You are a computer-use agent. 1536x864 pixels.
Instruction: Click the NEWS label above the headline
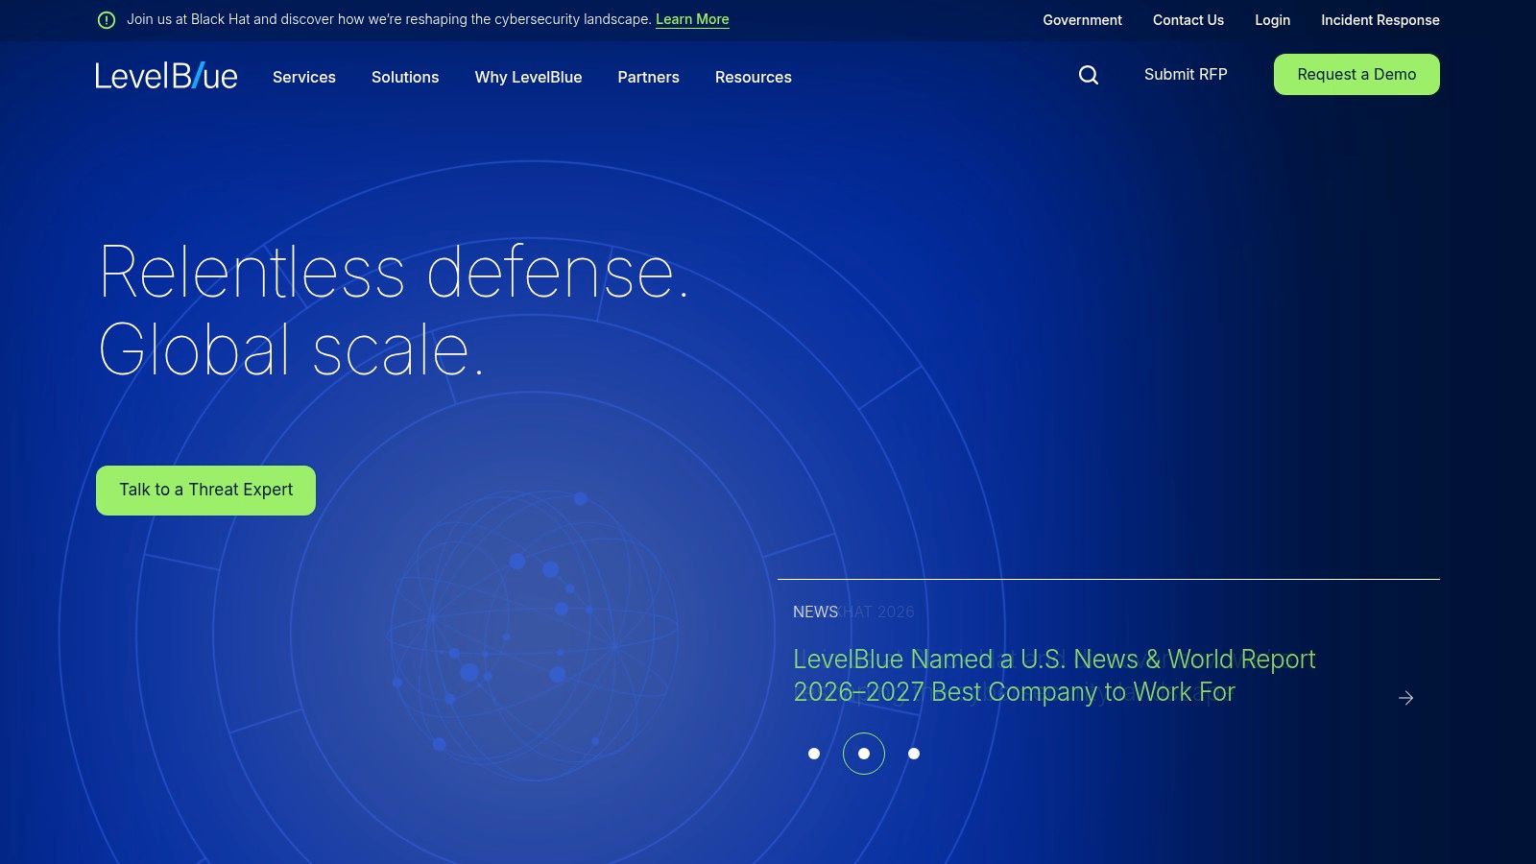pyautogui.click(x=815, y=612)
